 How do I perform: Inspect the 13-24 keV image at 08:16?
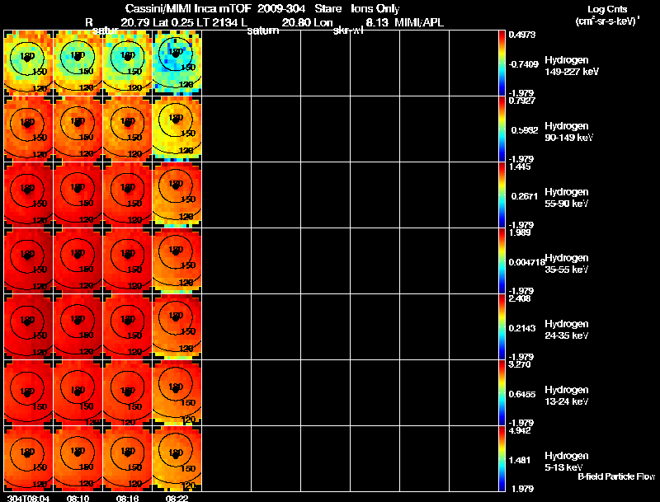[x=128, y=392]
